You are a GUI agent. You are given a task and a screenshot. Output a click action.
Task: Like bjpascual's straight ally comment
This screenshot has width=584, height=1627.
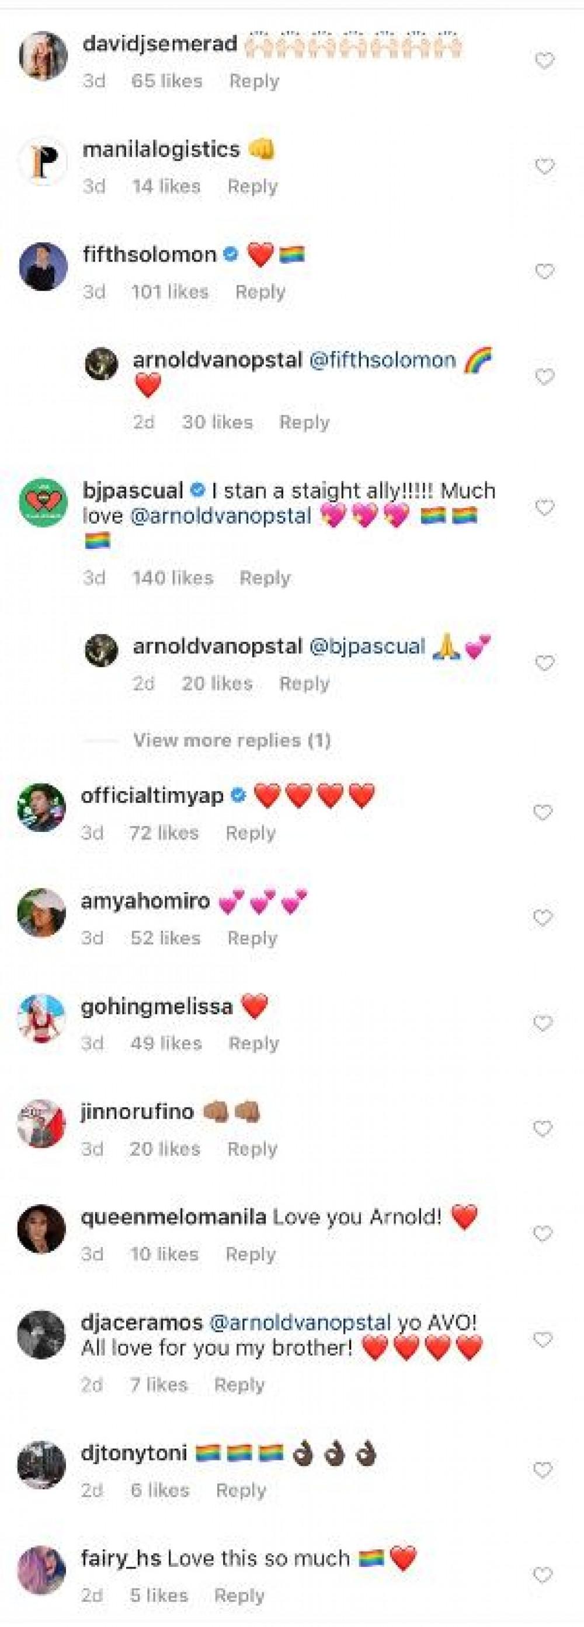click(544, 507)
